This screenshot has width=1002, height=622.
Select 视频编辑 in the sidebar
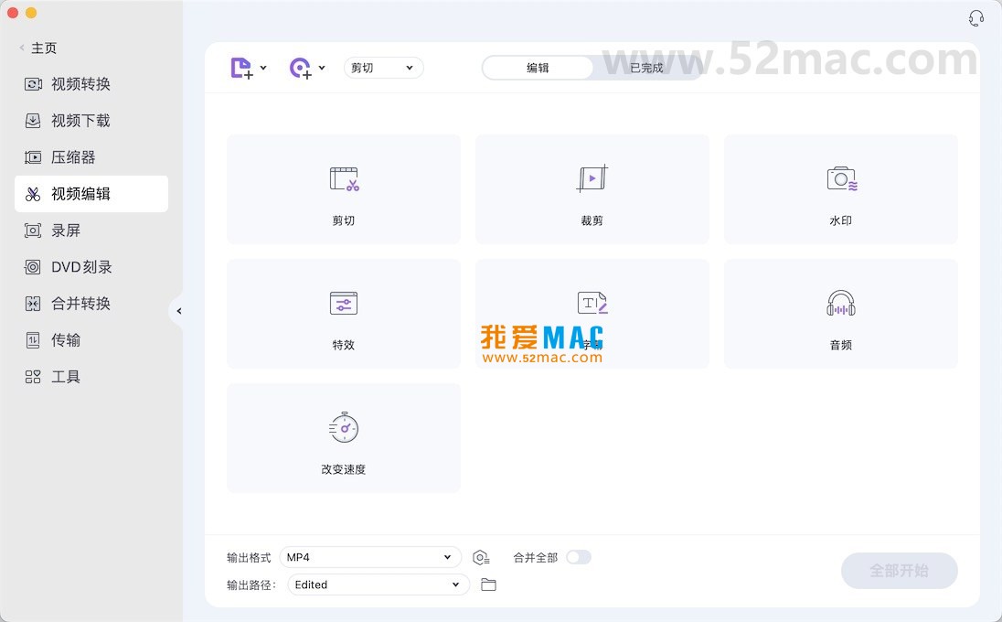(x=91, y=194)
